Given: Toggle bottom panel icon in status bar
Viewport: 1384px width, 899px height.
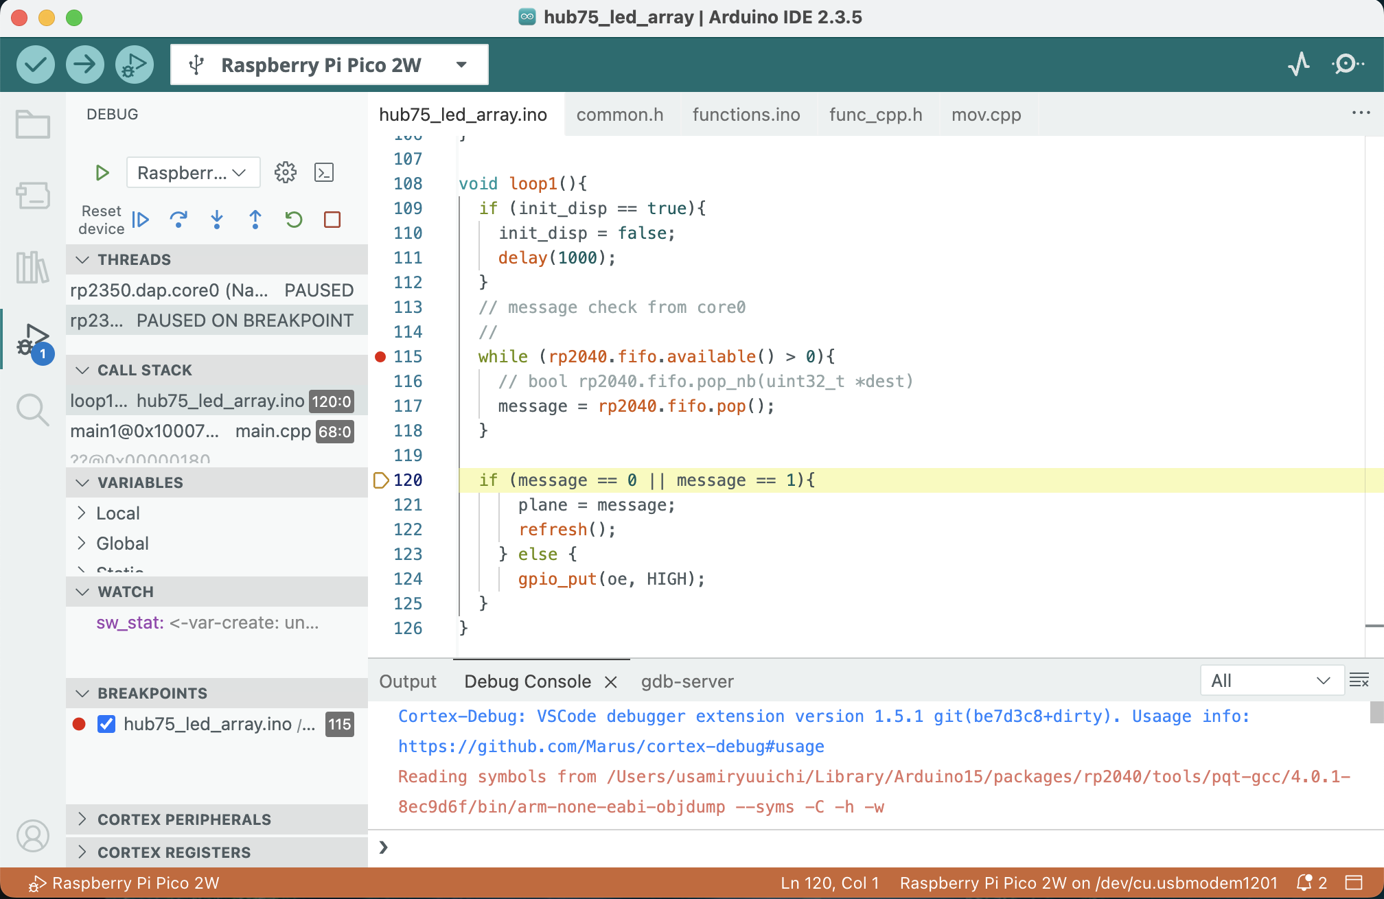Looking at the screenshot, I should [x=1354, y=883].
